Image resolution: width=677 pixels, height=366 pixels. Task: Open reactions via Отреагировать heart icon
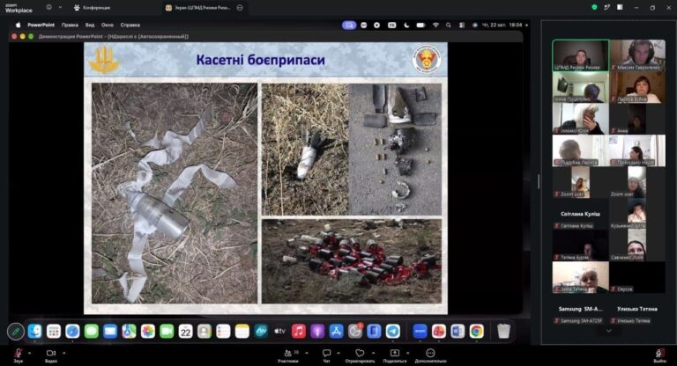(x=360, y=355)
